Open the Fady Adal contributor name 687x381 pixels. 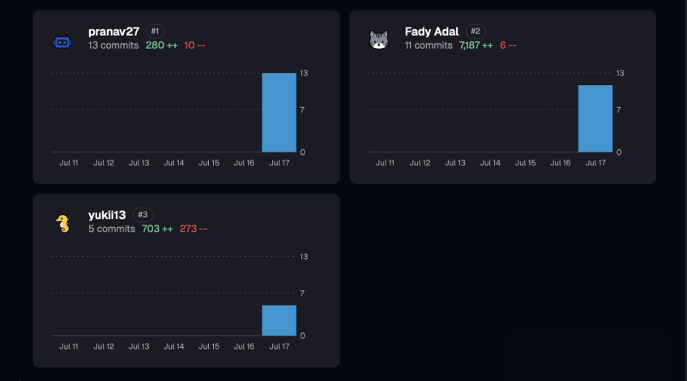(x=432, y=32)
